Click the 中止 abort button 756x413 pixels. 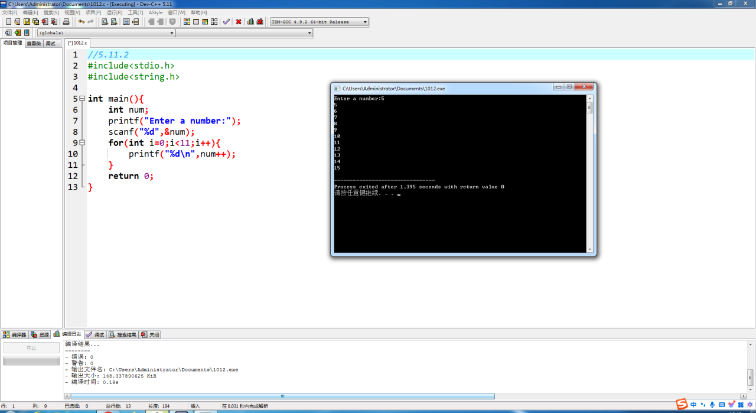(31, 348)
